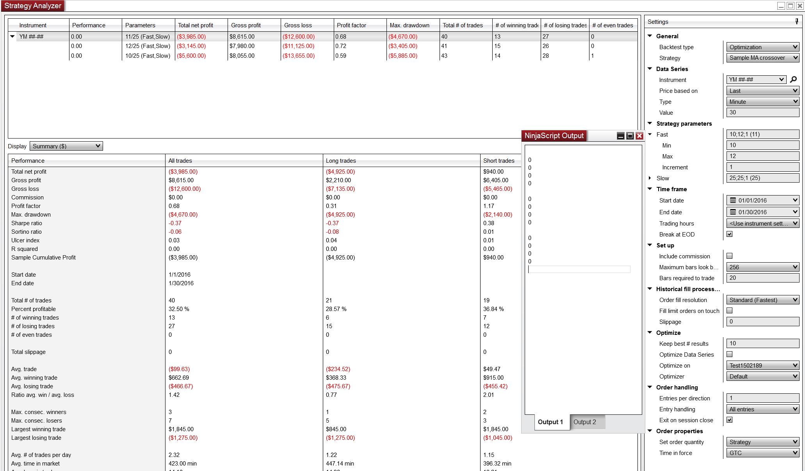Minimize the NinjaScript Output window
The height and width of the screenshot is (471, 805).
(620, 136)
